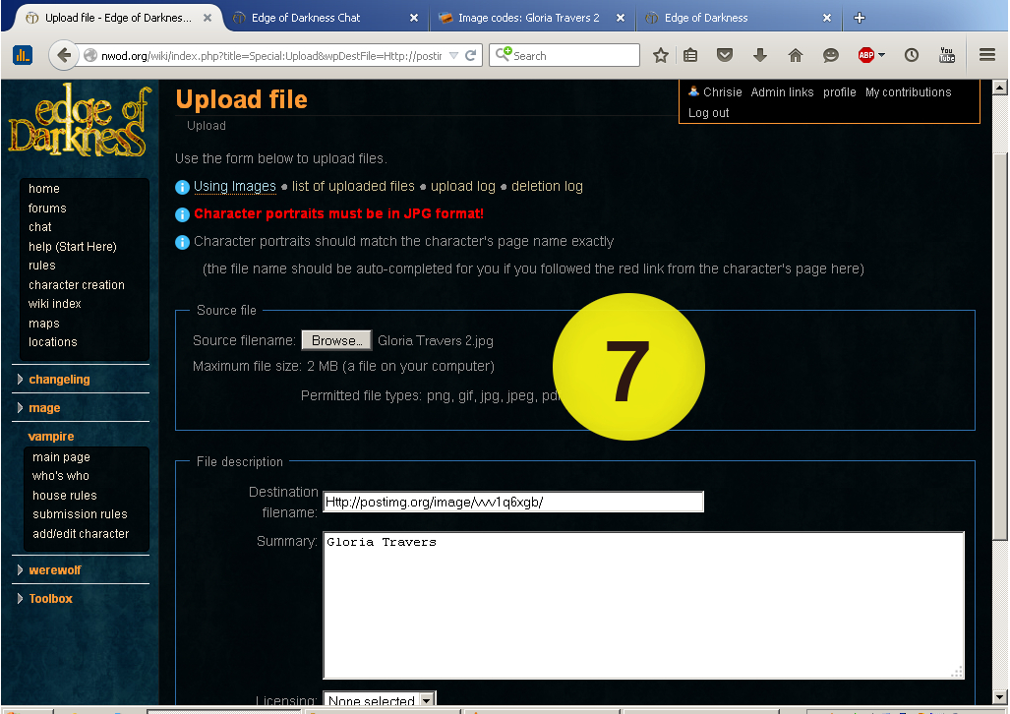Image resolution: width=1010 pixels, height=714 pixels.
Task: Open the list of uploaded files link
Action: point(353,187)
